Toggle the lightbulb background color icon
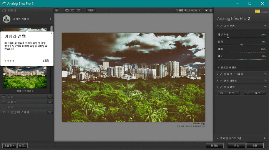 pyautogui.click(x=206, y=10)
